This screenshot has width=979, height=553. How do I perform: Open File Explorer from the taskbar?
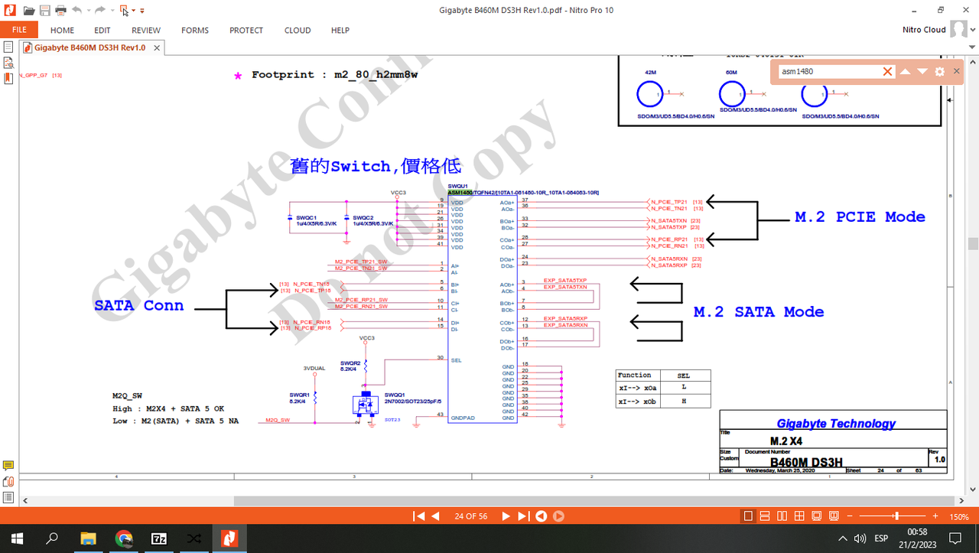(88, 538)
